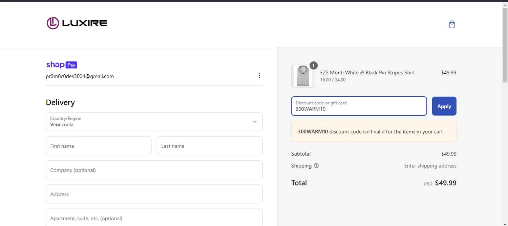Click the Address field

[154, 194]
